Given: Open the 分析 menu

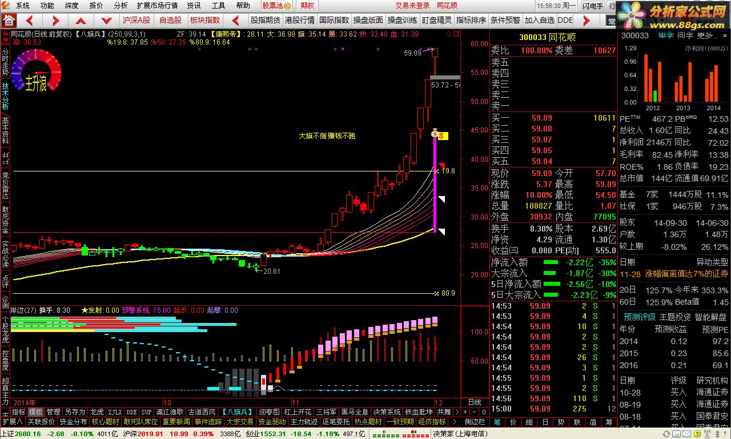Looking at the screenshot, I should pyautogui.click(x=121, y=6).
